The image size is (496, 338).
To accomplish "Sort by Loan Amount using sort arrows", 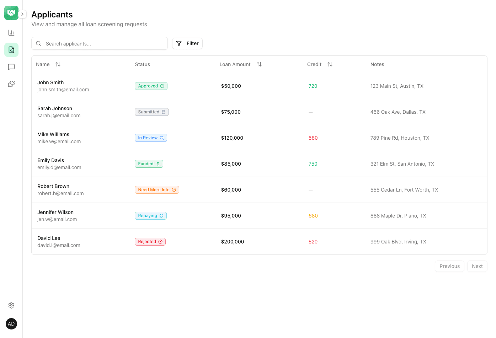I will tap(259, 64).
